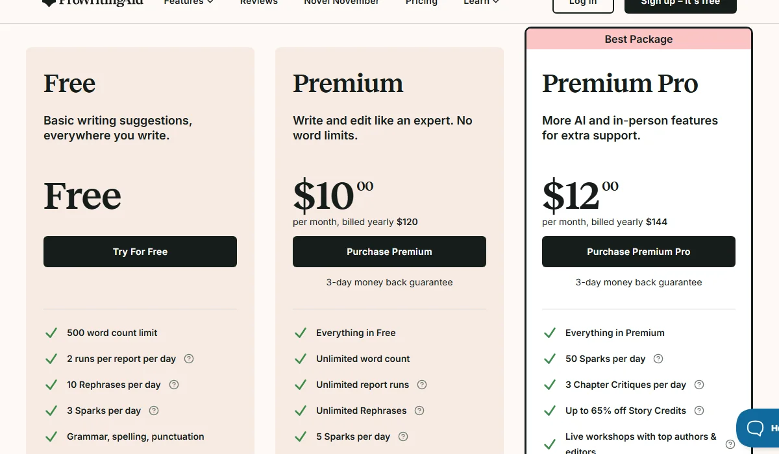Click the 50 Sparks per day info icon
Viewport: 779px width, 454px height.
coord(658,358)
